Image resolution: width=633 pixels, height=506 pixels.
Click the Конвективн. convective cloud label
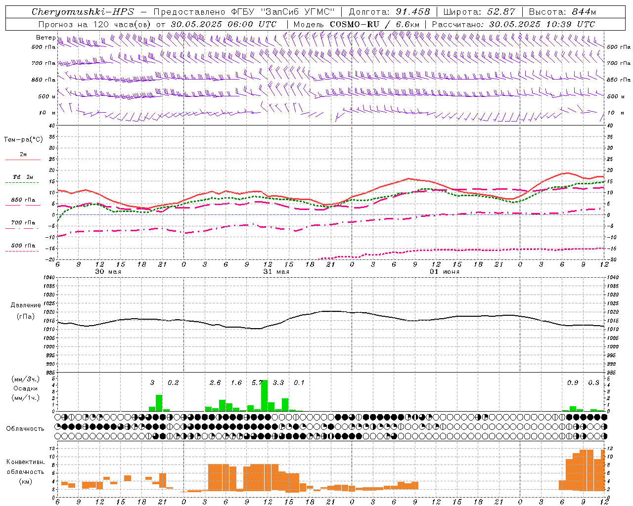coord(25,462)
